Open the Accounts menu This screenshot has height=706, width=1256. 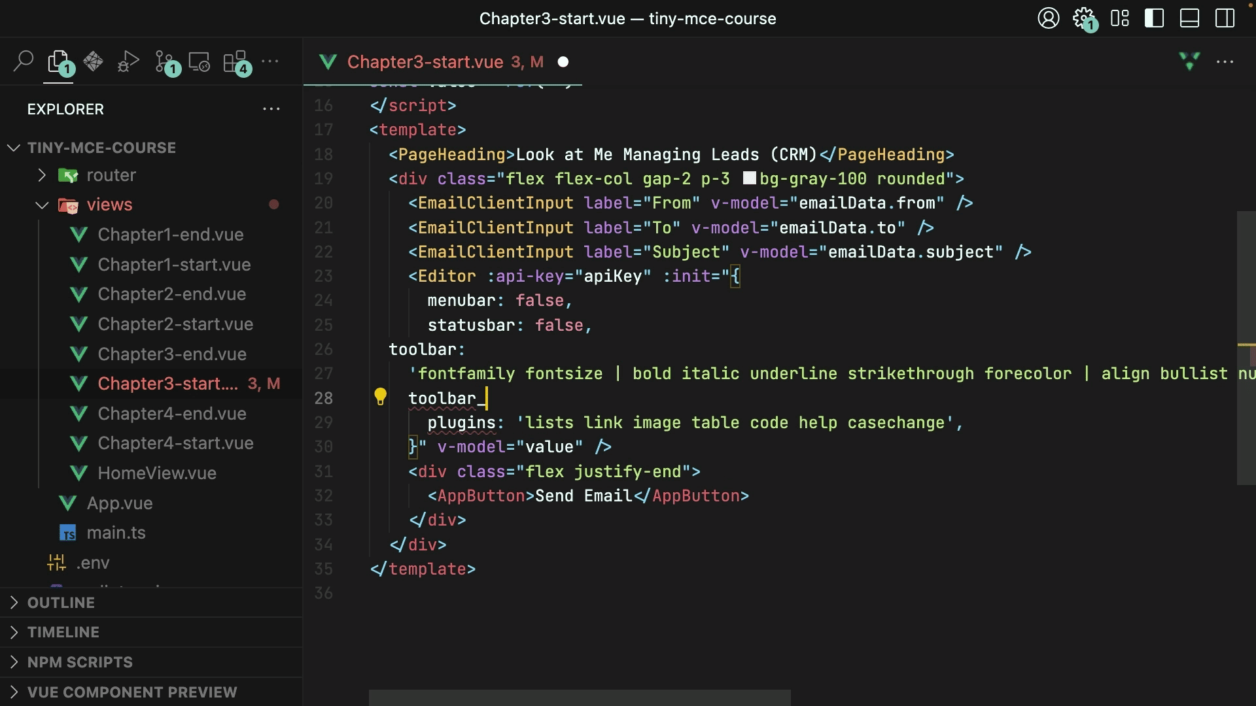pos(1048,18)
